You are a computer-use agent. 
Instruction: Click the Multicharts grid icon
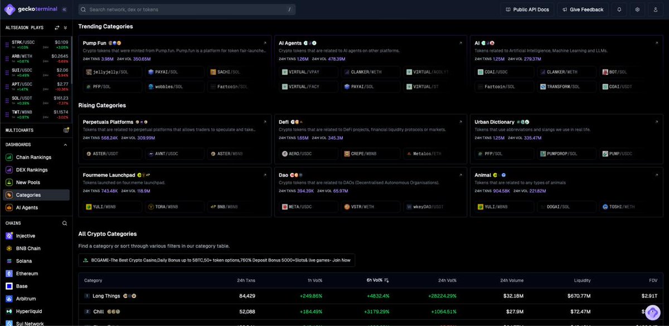[x=66, y=130]
